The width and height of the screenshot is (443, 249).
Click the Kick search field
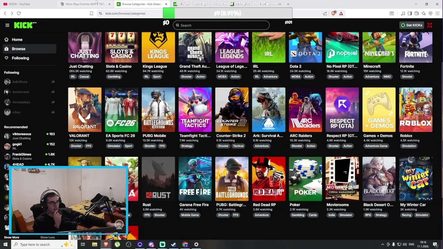pyautogui.click(x=221, y=25)
